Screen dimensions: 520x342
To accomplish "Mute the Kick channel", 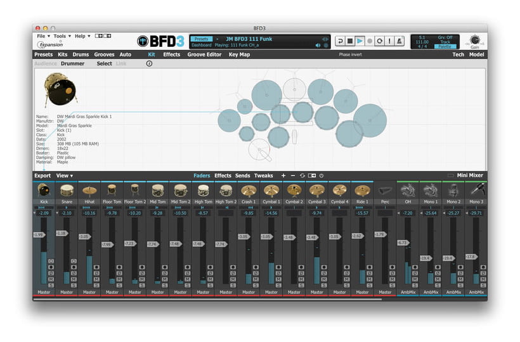I will [51, 279].
